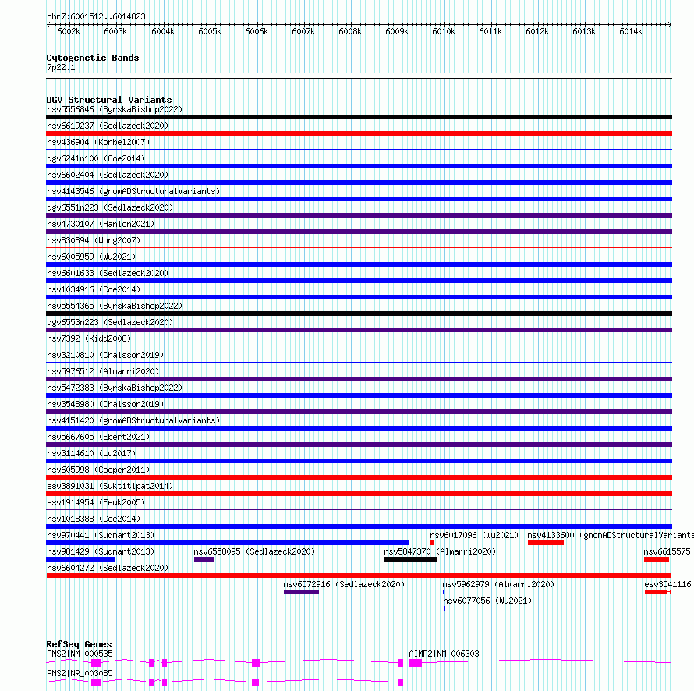Click the black bar for nsv5556846
Viewport: 694px width, 691px height.
pos(359,117)
